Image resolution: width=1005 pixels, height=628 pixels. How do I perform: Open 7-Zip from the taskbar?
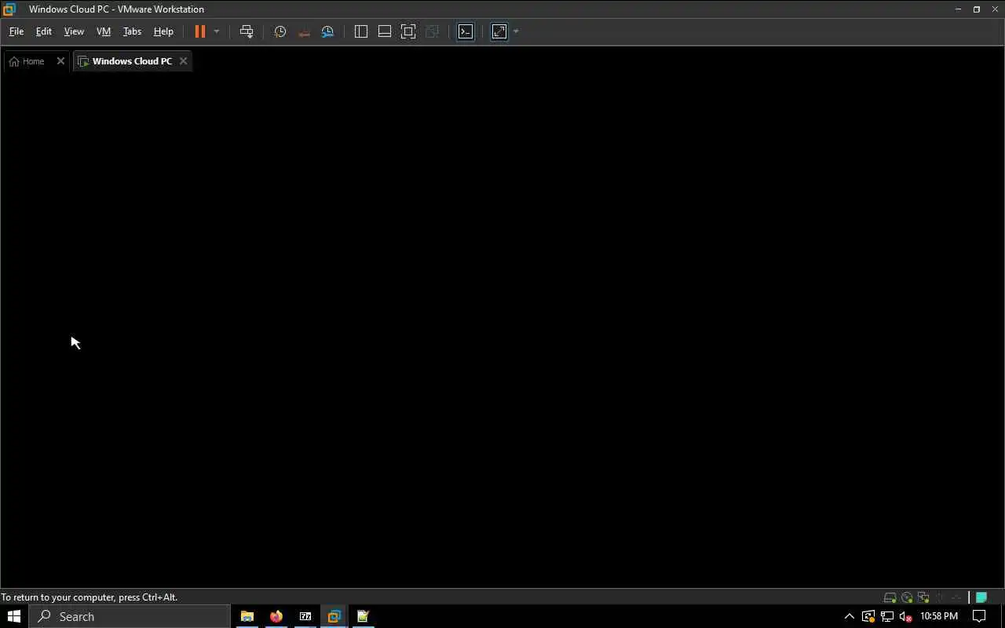click(x=305, y=616)
